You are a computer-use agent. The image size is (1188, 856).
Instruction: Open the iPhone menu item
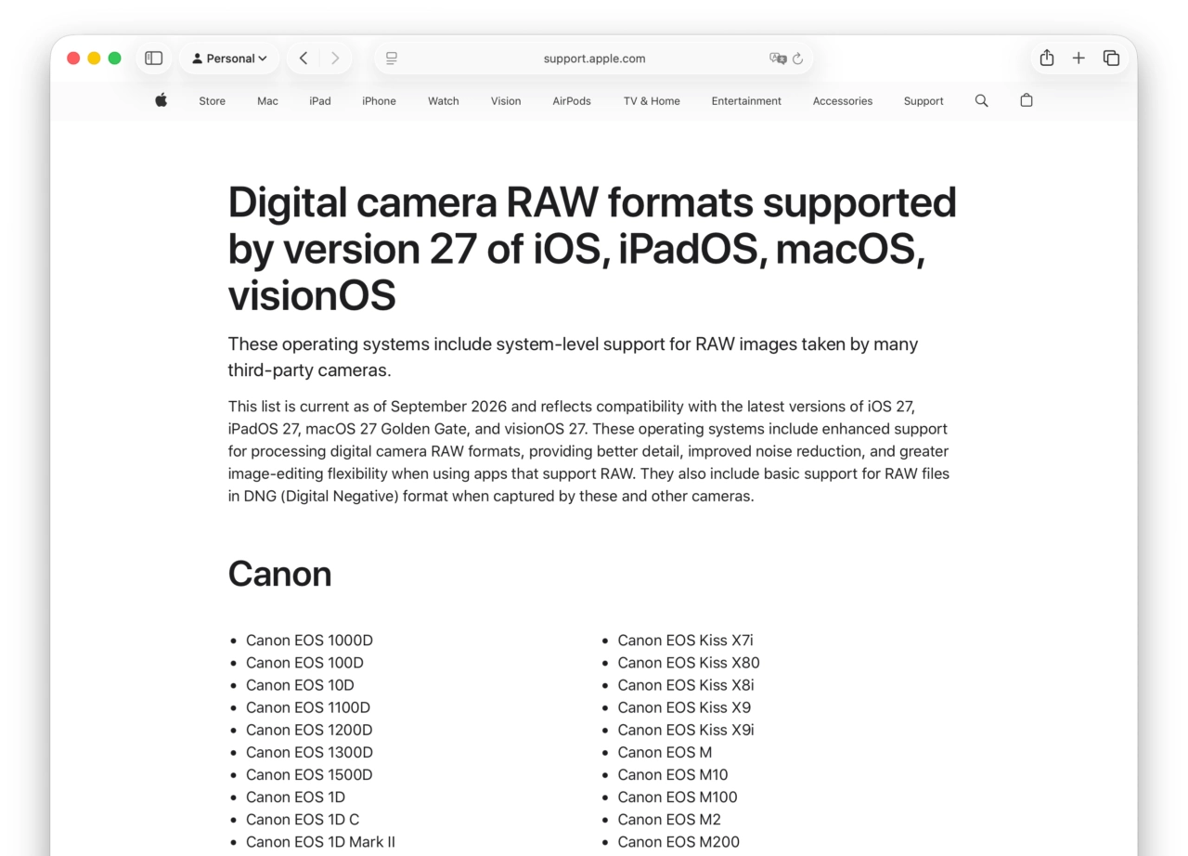click(379, 101)
